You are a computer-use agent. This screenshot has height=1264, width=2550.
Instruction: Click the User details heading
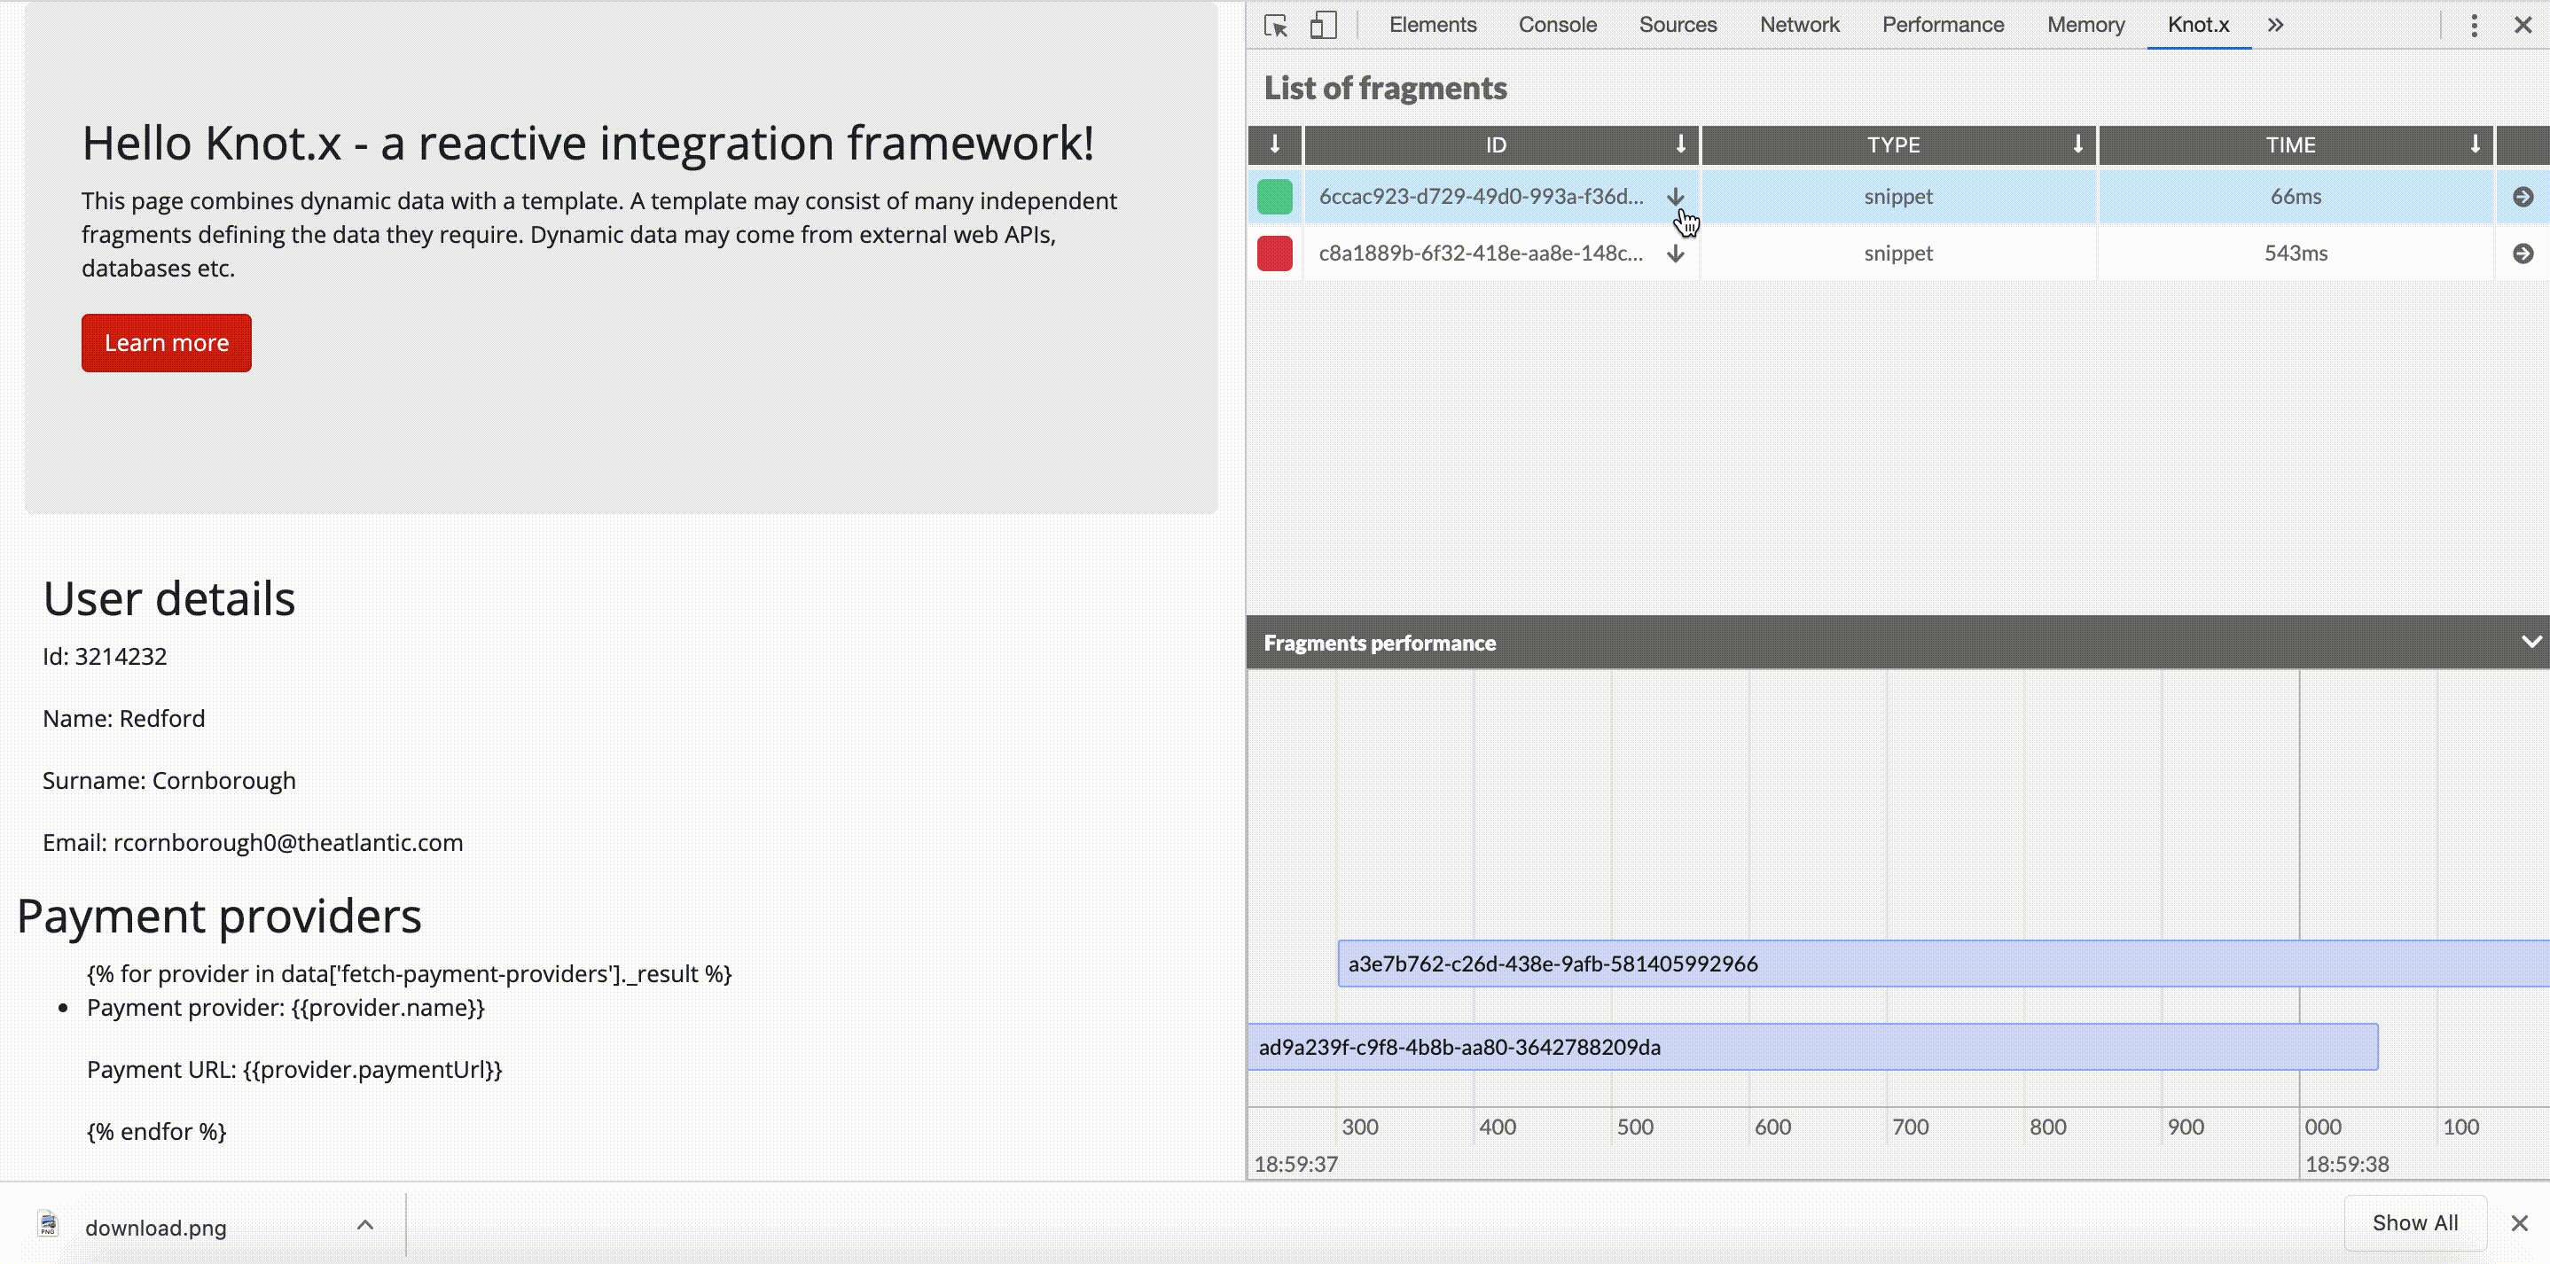(169, 599)
